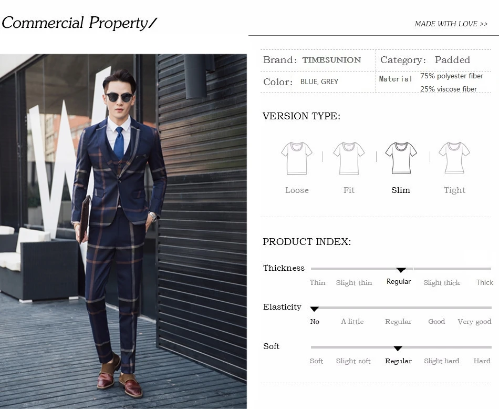
Task: Select the Tight version type label
Action: pyautogui.click(x=454, y=190)
